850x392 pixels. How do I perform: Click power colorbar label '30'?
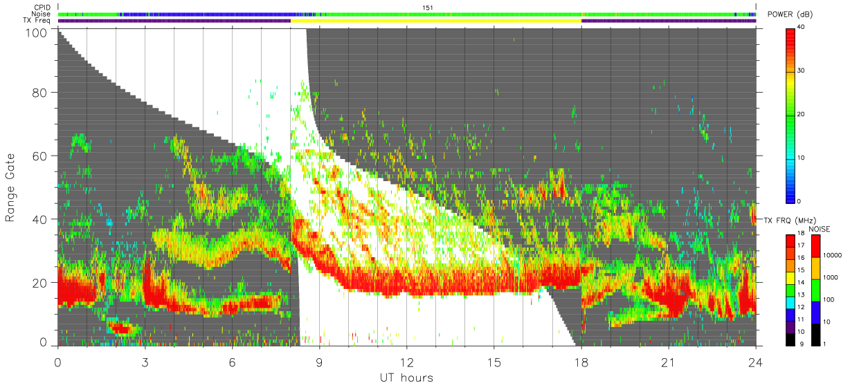point(801,71)
